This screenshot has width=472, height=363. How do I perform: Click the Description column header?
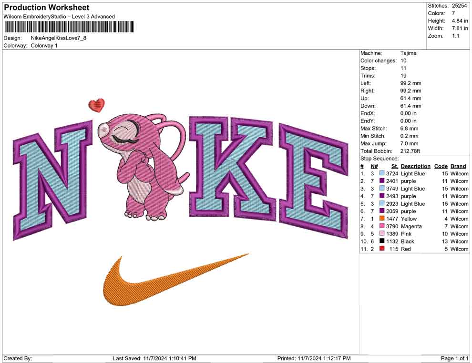(x=415, y=166)
